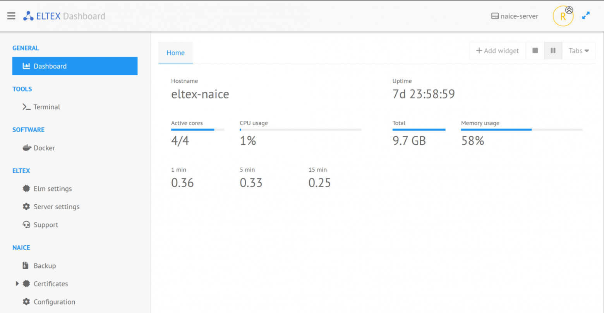The height and width of the screenshot is (313, 604).
Task: Open the Tabs dropdown
Action: point(579,51)
